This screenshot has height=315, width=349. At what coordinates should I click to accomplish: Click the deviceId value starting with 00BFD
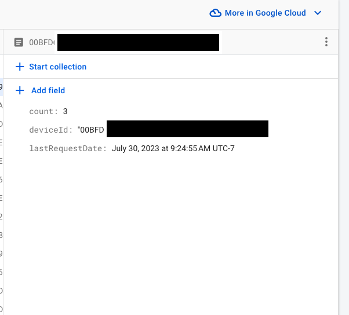click(93, 130)
